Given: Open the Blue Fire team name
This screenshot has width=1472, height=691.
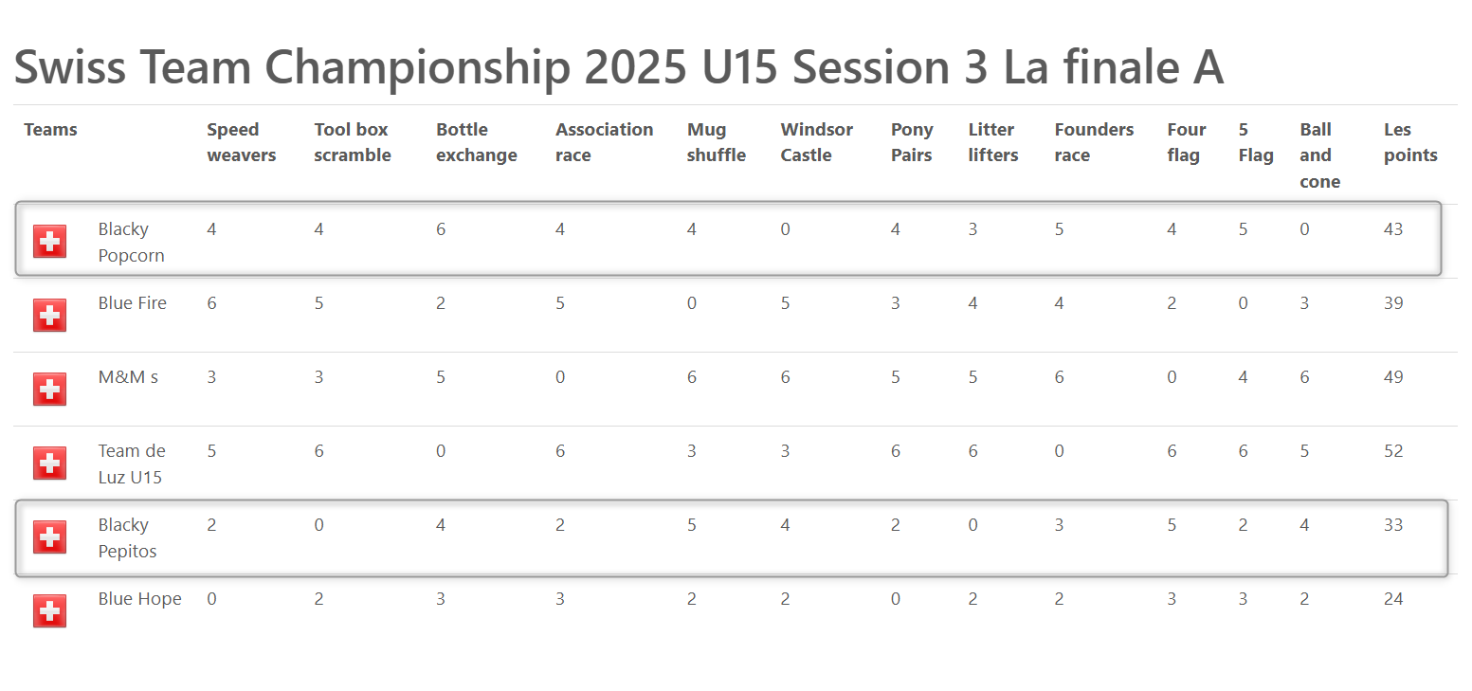Looking at the screenshot, I should click(x=133, y=303).
